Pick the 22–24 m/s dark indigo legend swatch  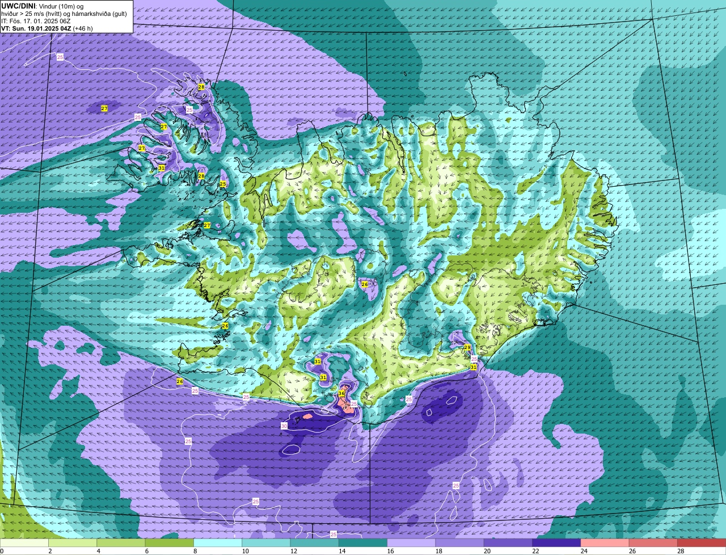coord(556,543)
